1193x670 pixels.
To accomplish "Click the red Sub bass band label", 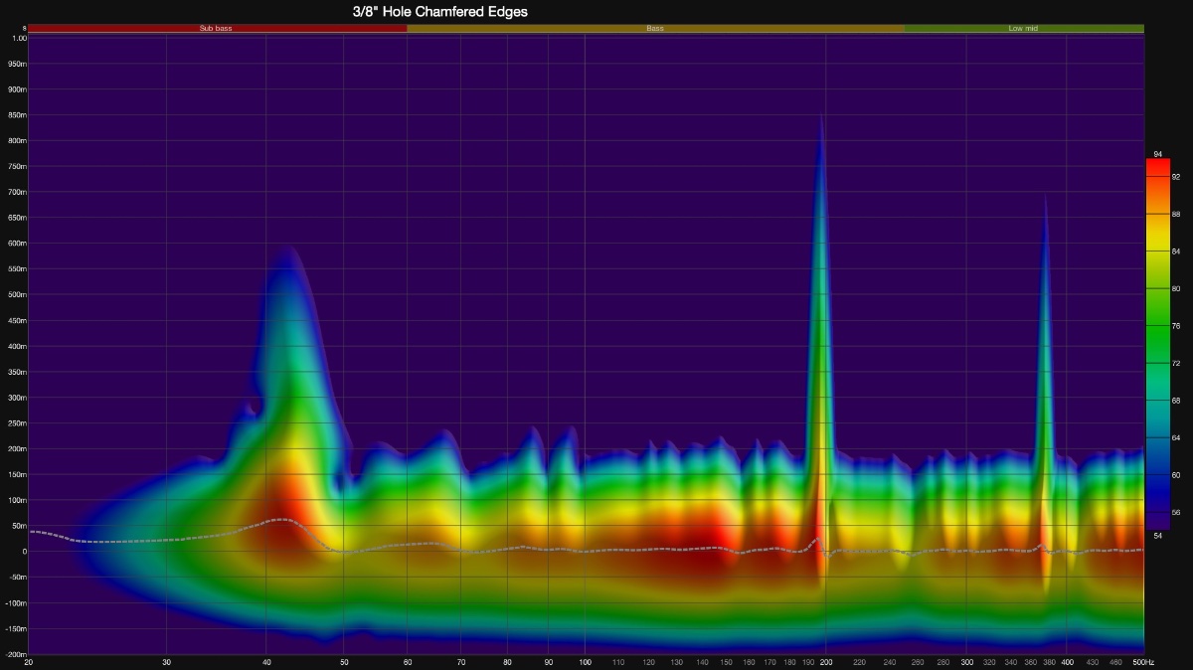I will point(216,29).
